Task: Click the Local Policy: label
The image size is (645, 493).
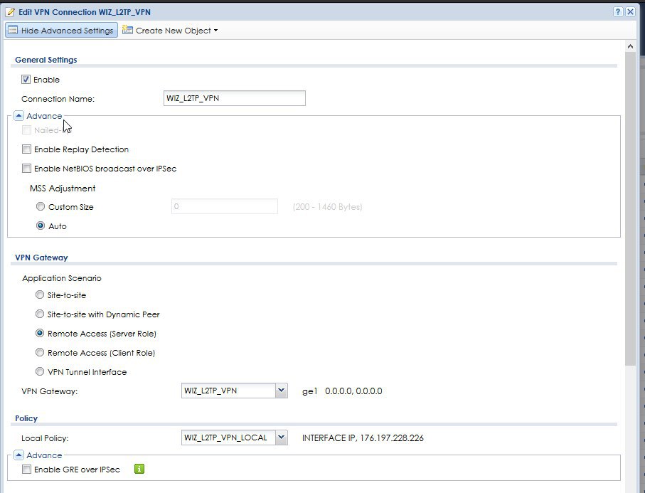Action: coord(45,438)
